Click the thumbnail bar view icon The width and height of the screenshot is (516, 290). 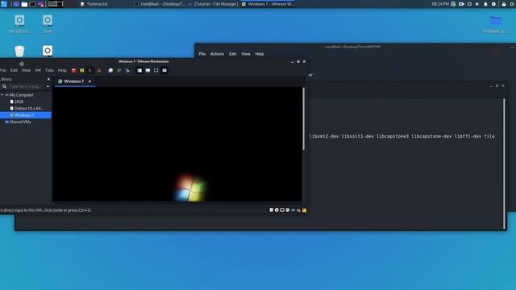click(148, 70)
